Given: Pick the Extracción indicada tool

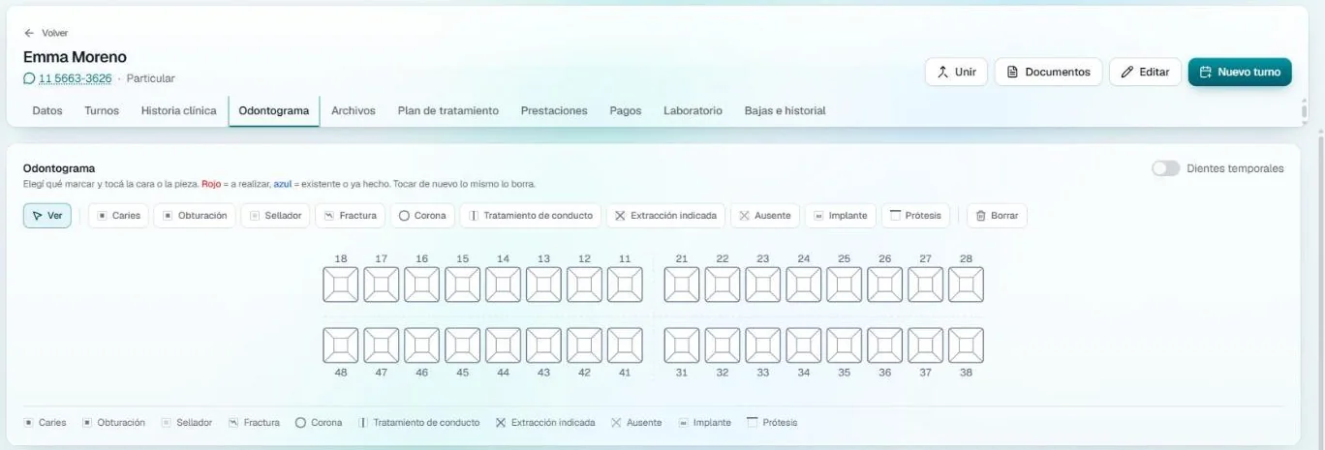Looking at the screenshot, I should (x=666, y=216).
